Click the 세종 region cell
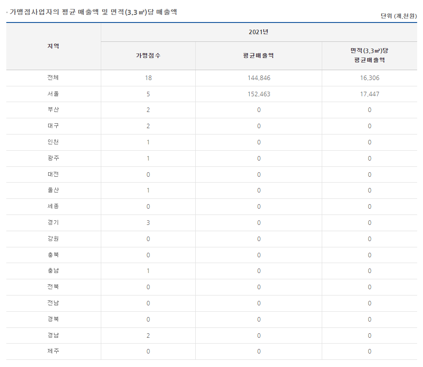Screen dimensions: 423x367 coord(53,206)
